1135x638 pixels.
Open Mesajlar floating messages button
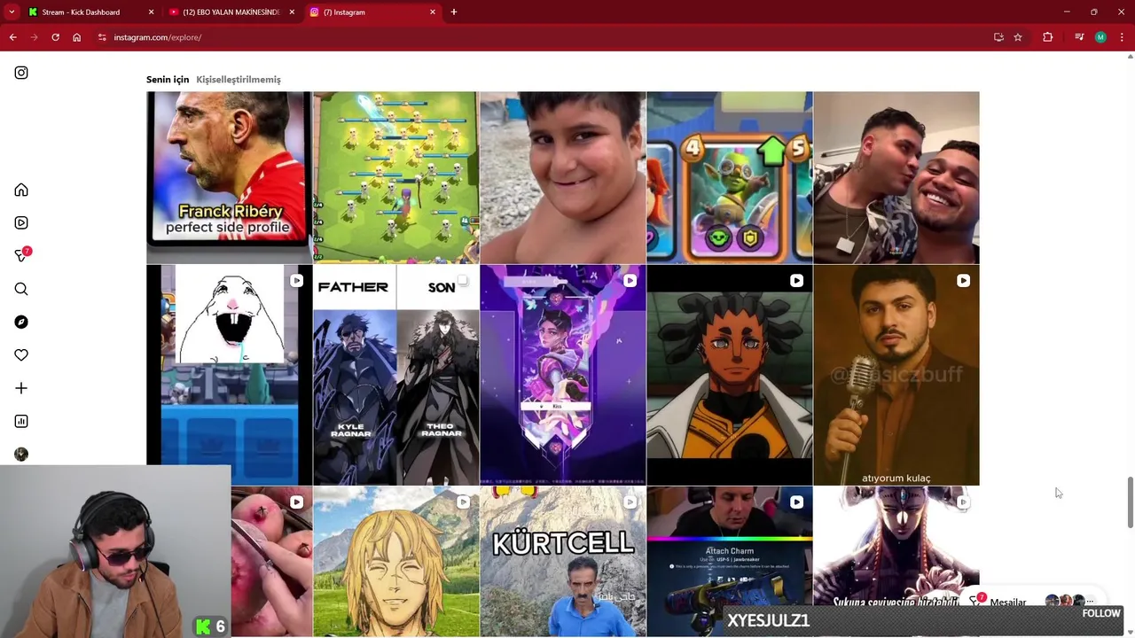click(x=1033, y=601)
